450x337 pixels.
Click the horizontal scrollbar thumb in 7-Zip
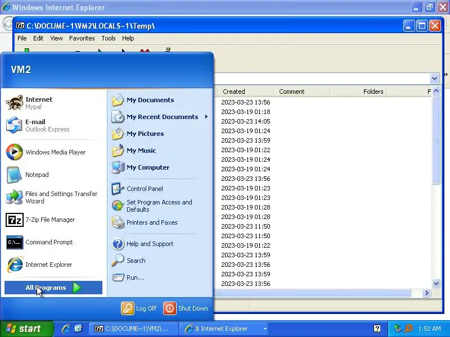313,293
